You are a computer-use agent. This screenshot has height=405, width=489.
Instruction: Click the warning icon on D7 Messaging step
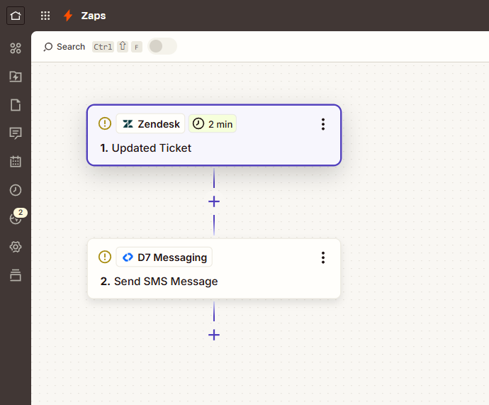pyautogui.click(x=105, y=257)
